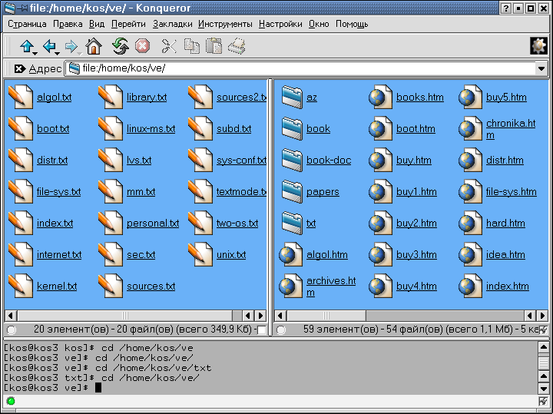
Task: Open the Закладки menu
Action: (x=174, y=24)
